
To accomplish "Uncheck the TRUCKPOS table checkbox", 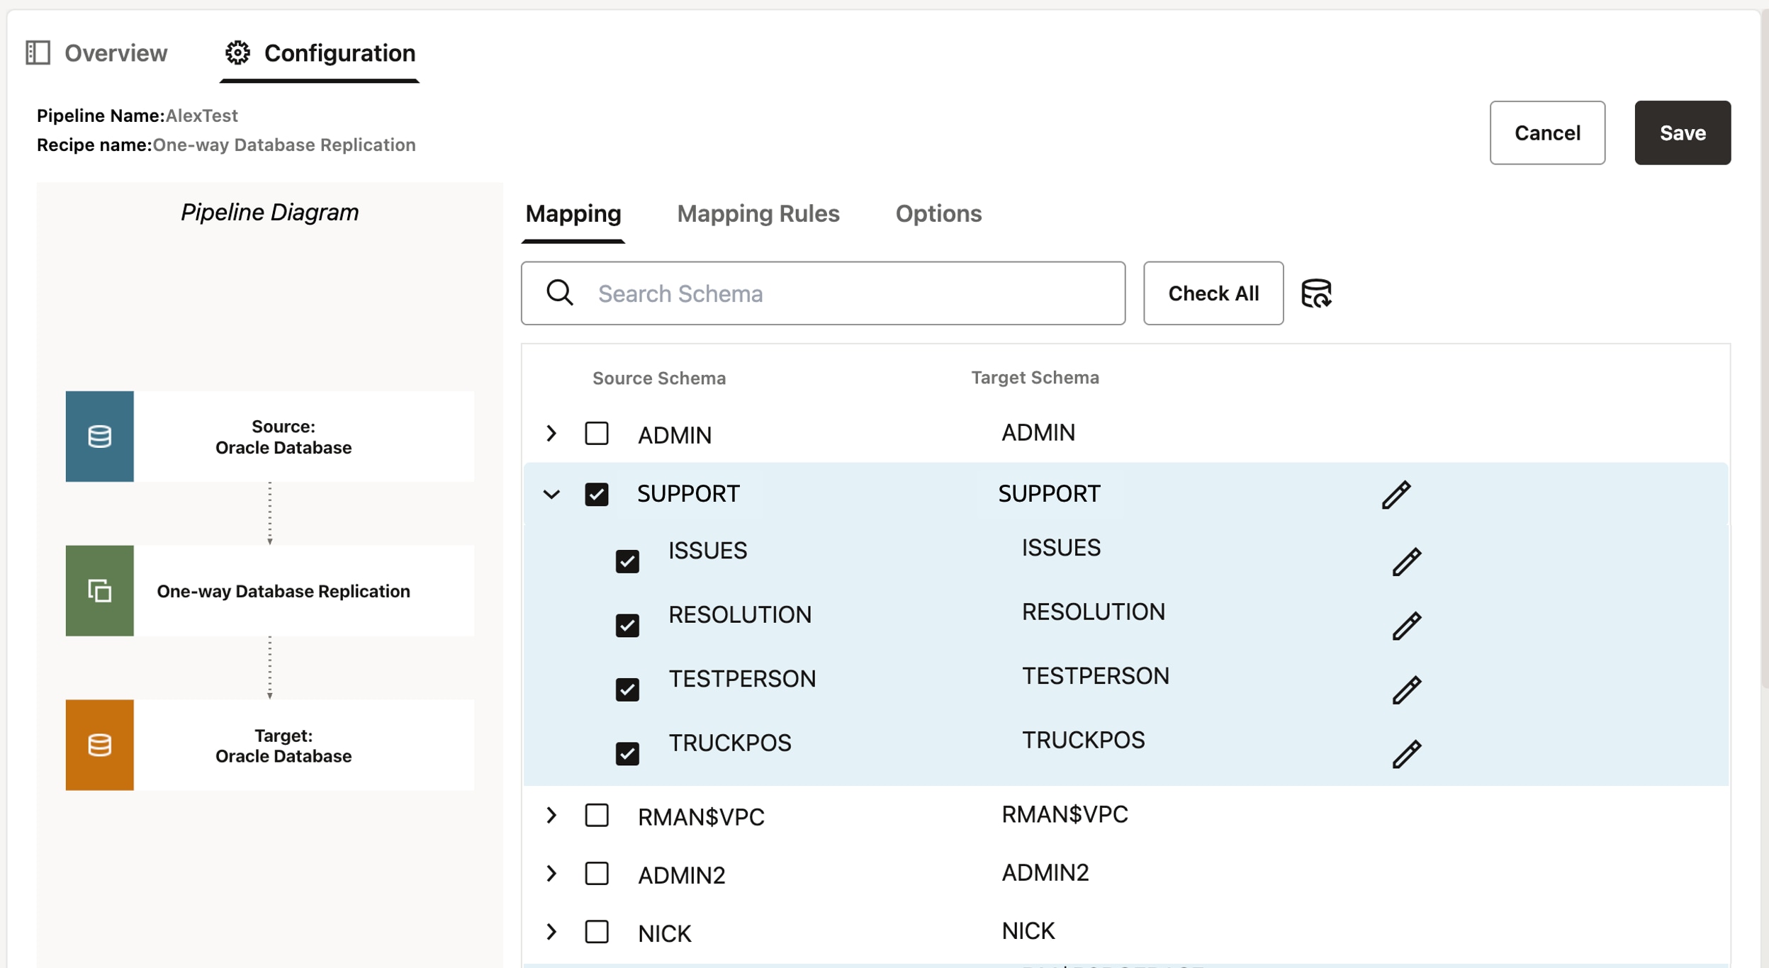I will pos(627,753).
